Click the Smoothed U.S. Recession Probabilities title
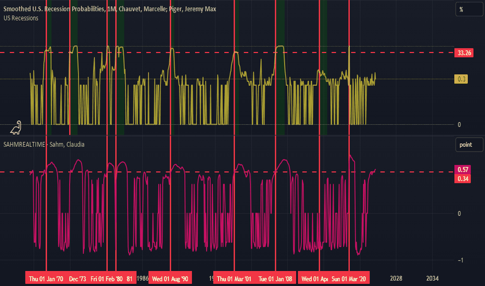 click(x=109, y=9)
